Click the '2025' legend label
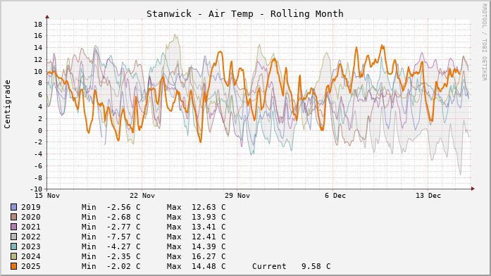The width and height of the screenshot is (491, 276). pos(31,266)
